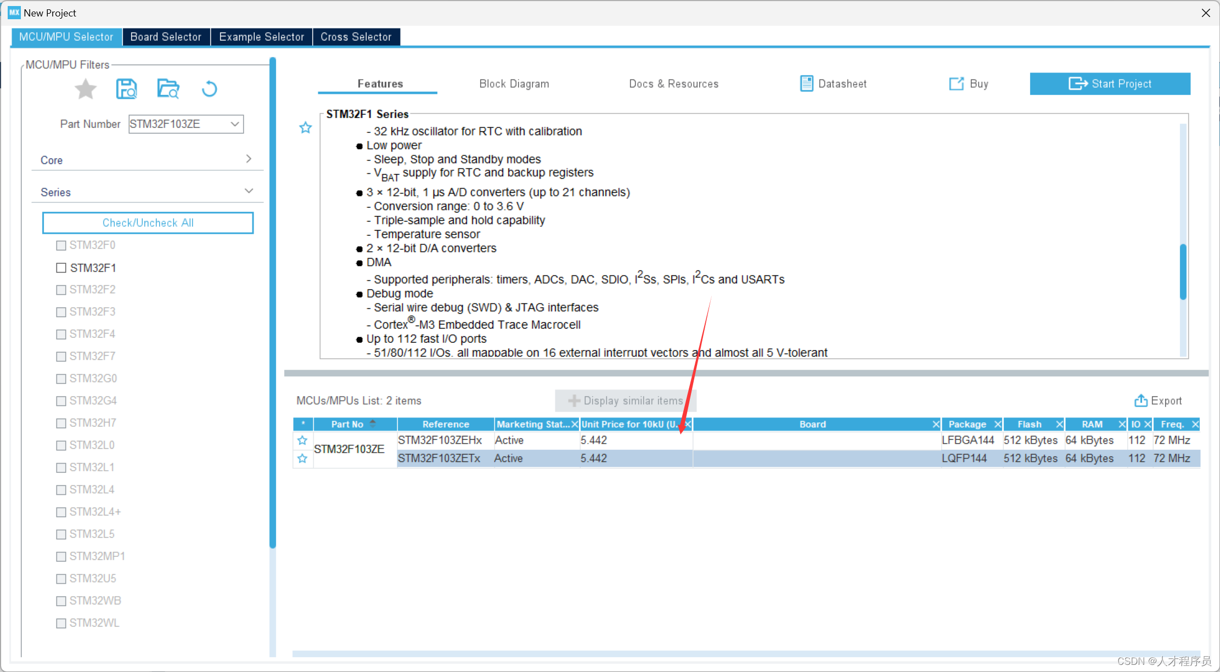
Task: Expand the Core filter section
Action: point(249,159)
